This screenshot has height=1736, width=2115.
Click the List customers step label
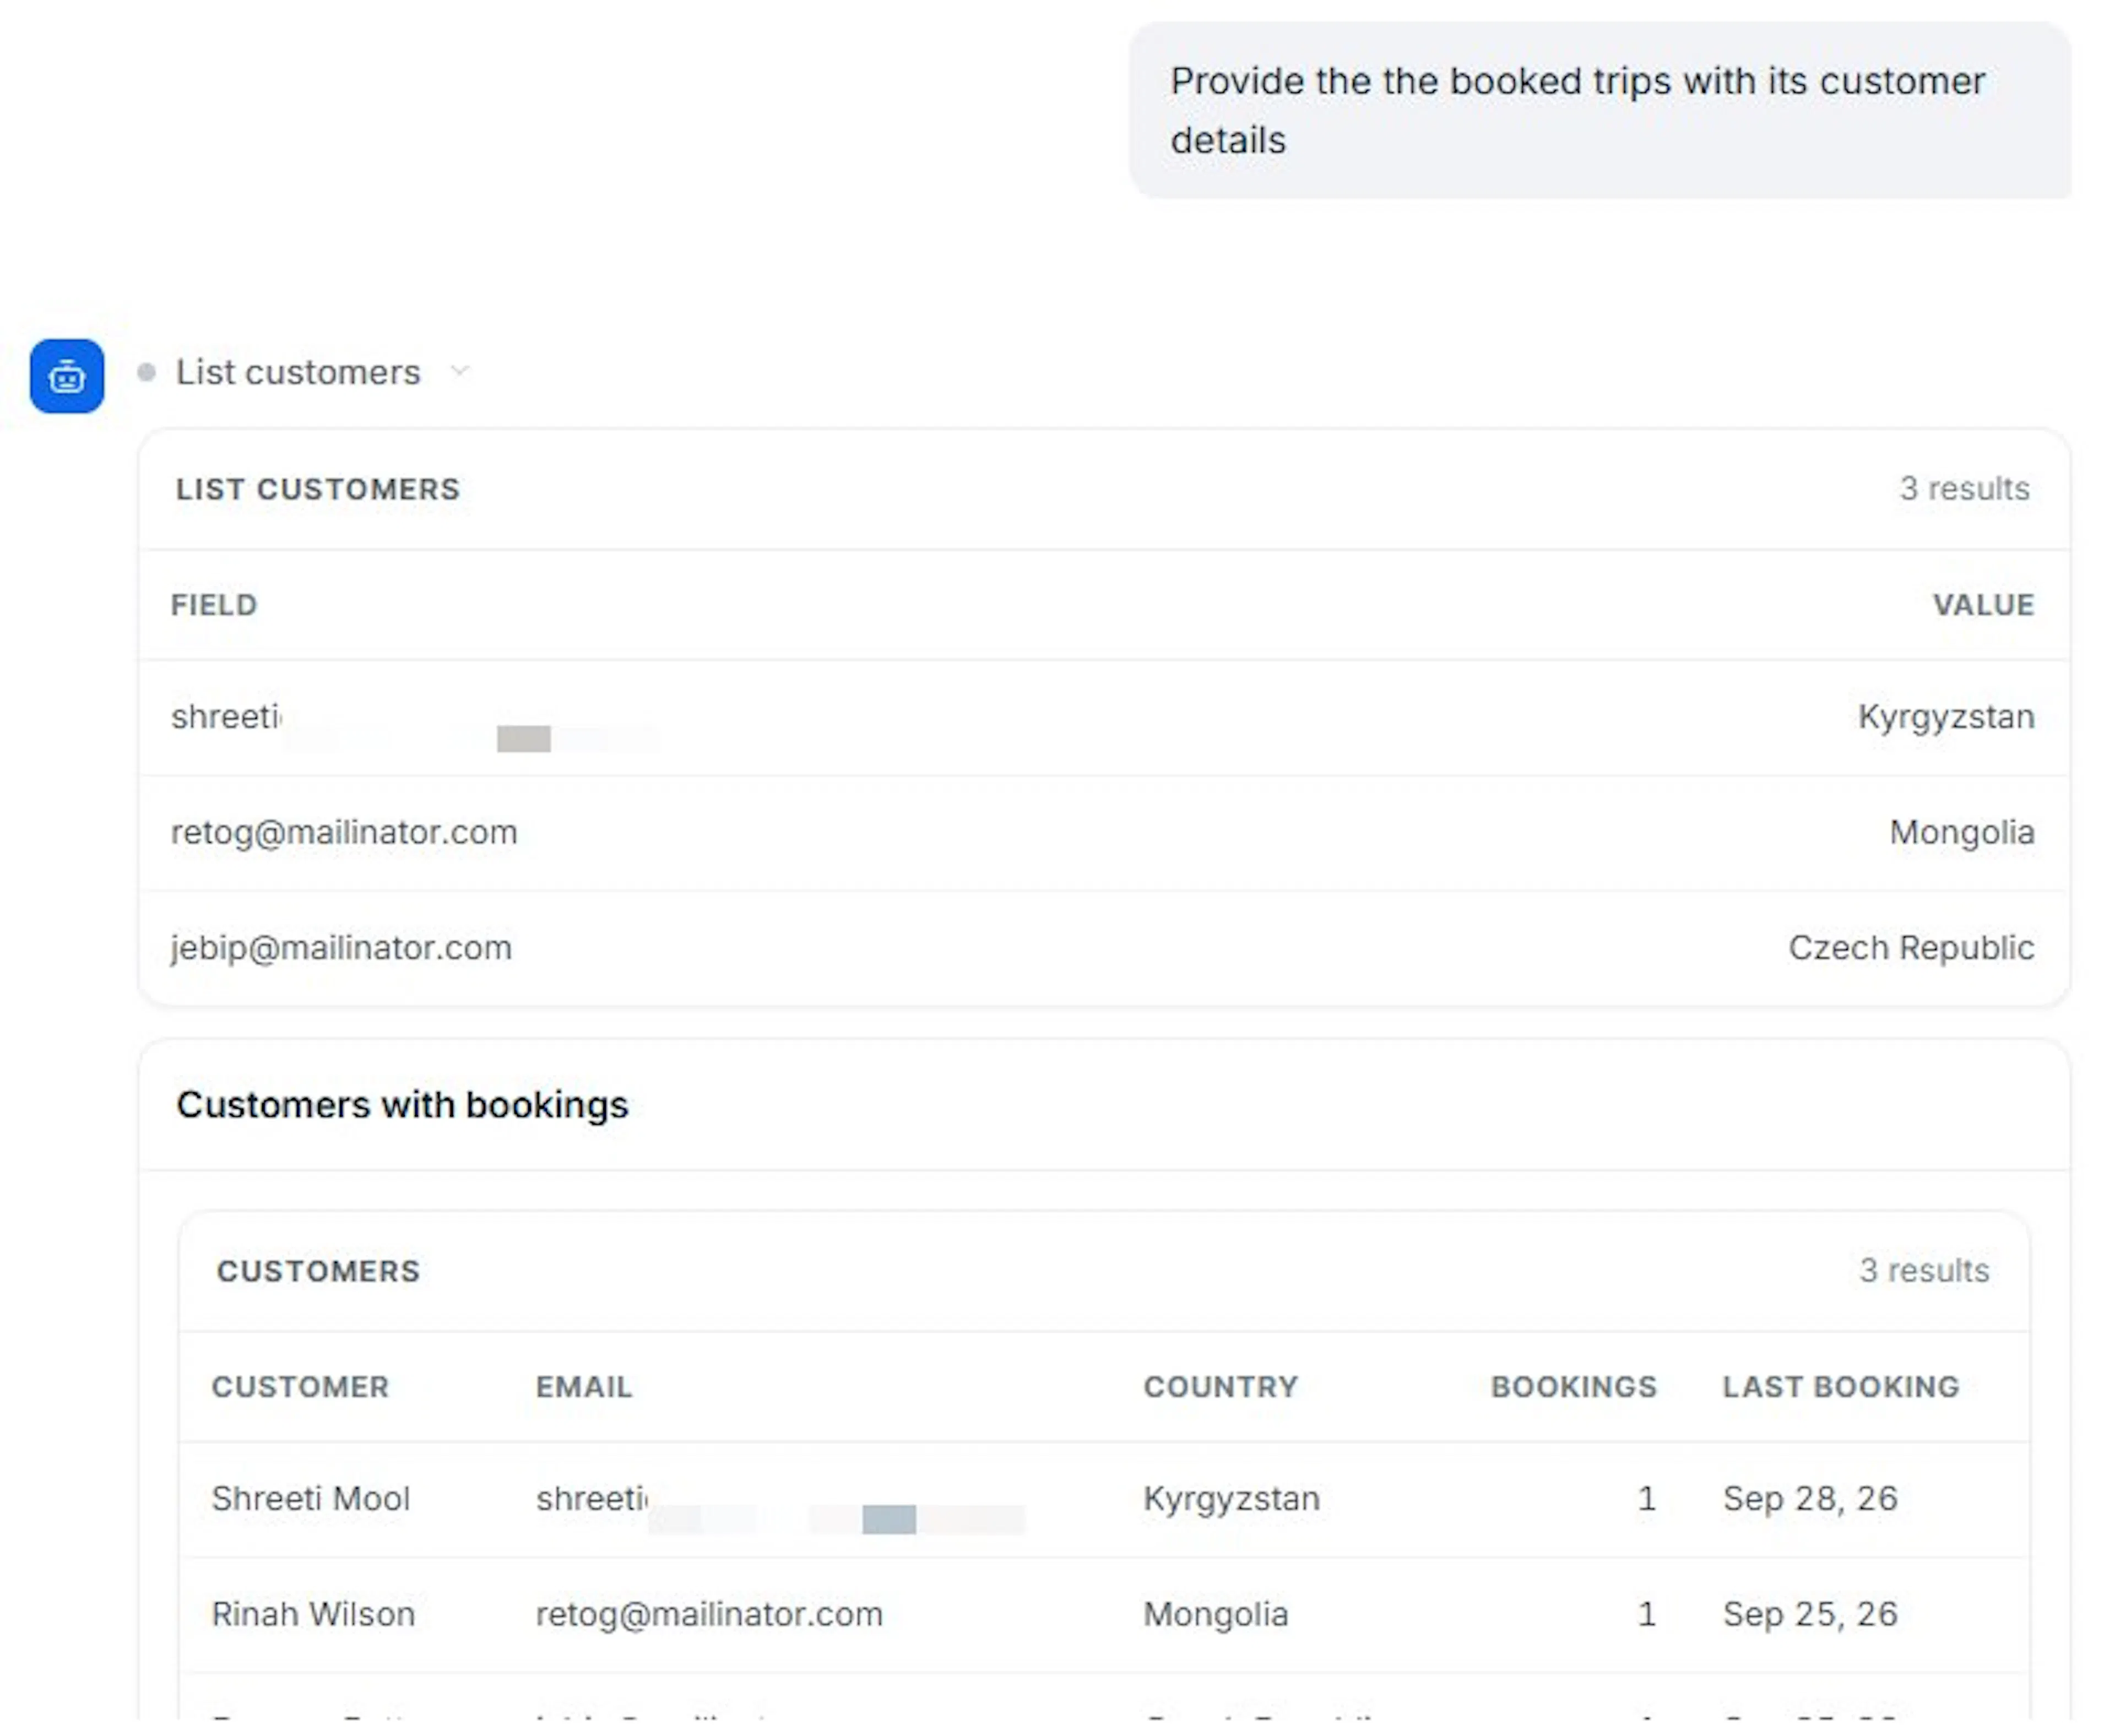[x=298, y=372]
